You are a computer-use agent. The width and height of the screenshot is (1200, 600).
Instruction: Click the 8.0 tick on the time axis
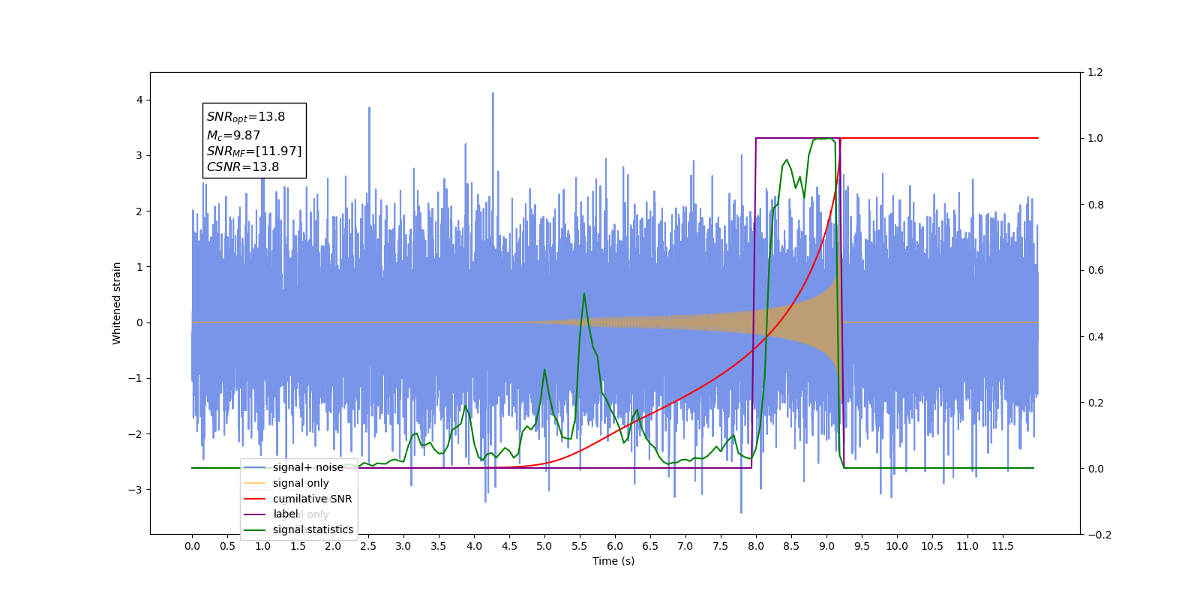click(x=756, y=546)
